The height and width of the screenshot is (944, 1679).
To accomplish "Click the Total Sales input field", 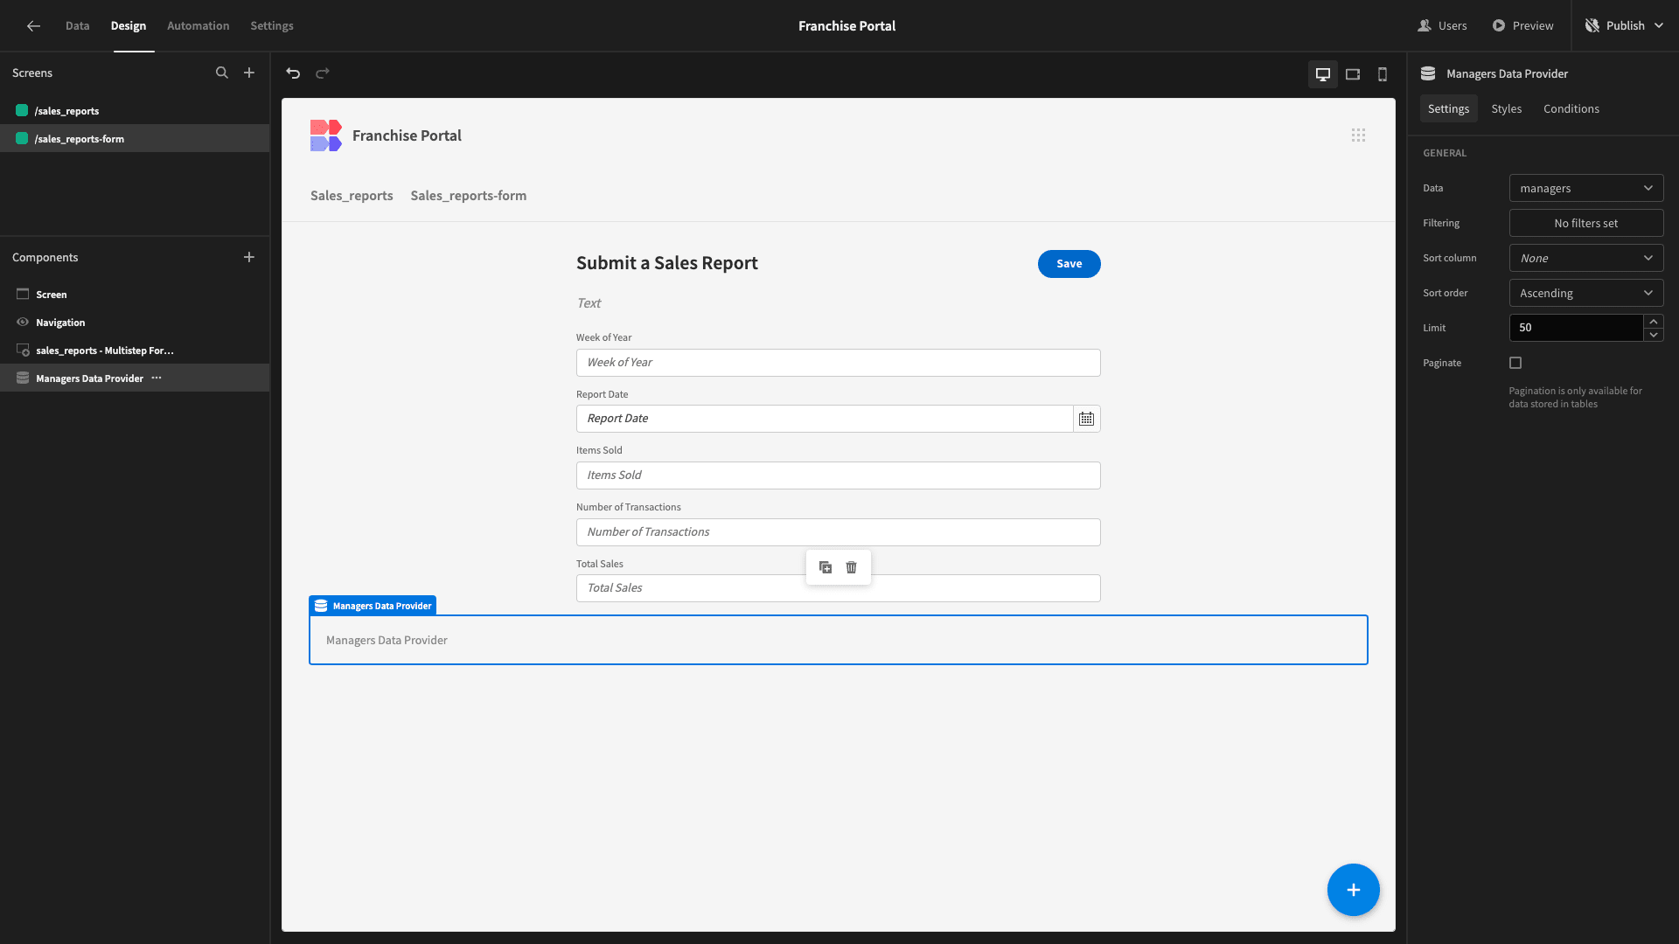I will [838, 588].
